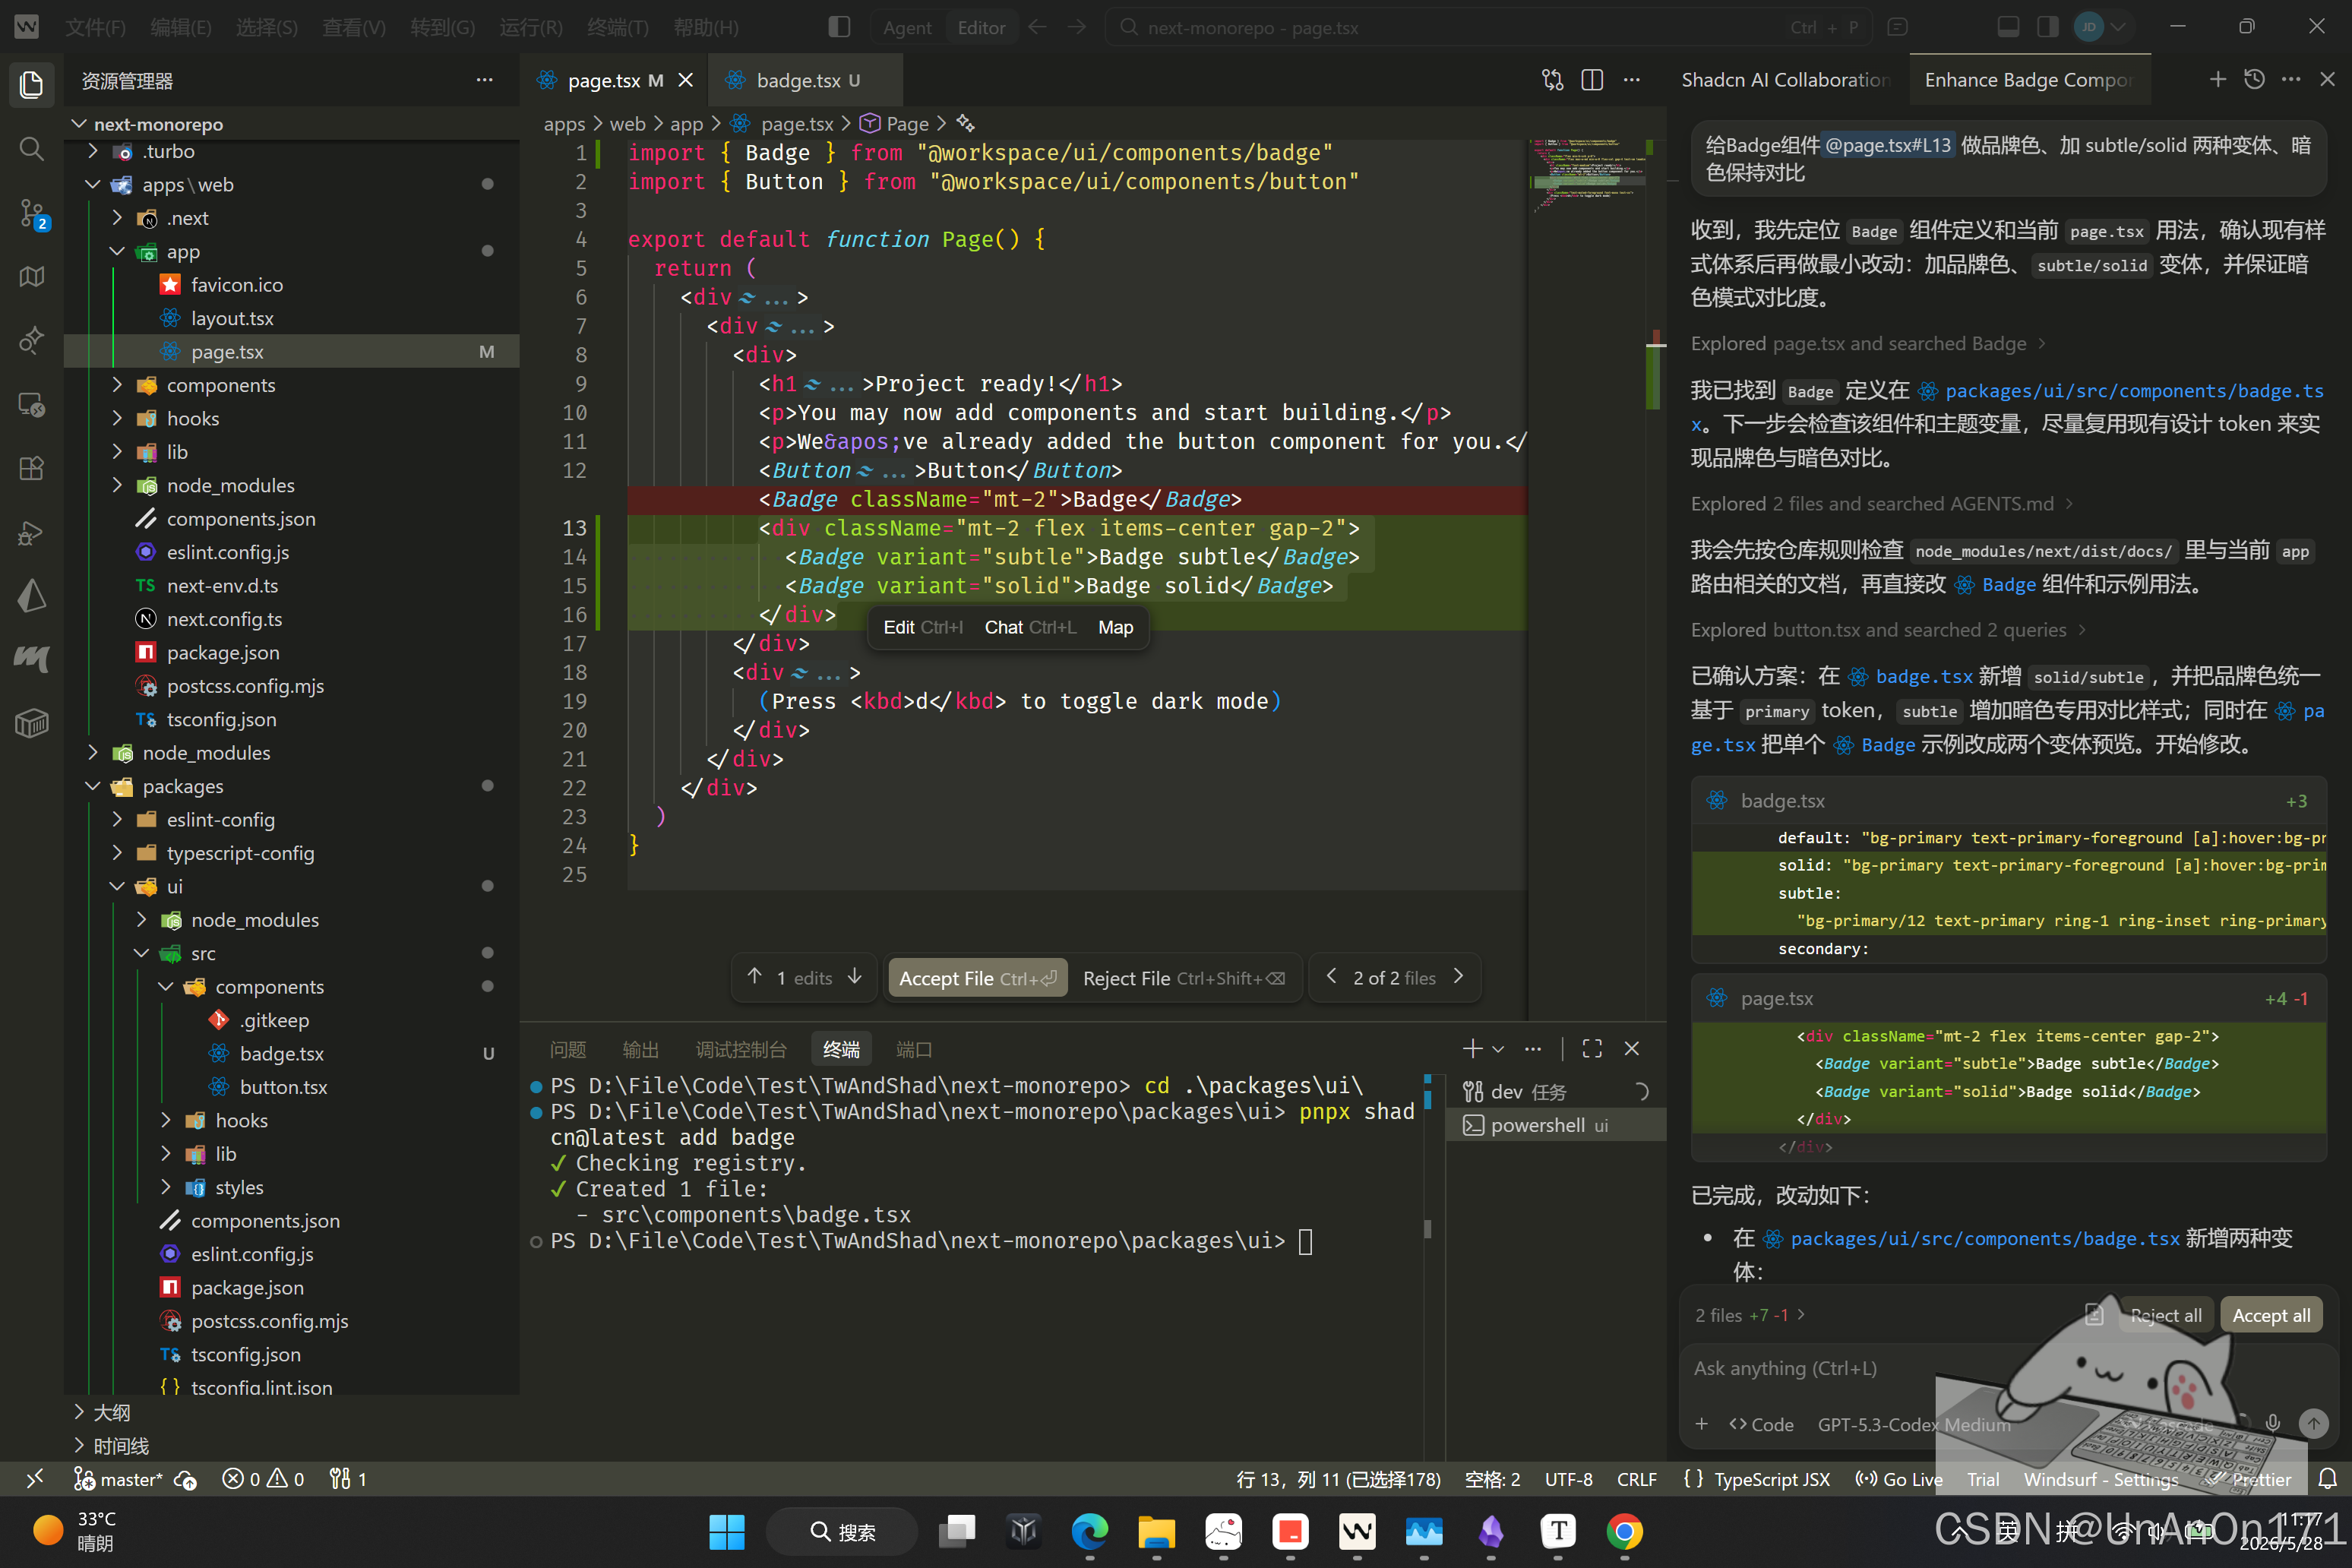Click Accept File button

click(977, 978)
